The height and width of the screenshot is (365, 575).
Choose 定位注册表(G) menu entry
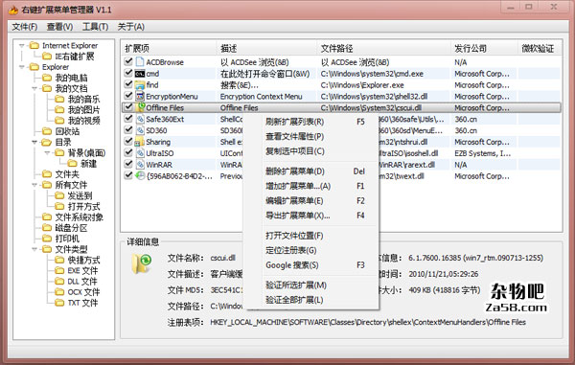310,250
